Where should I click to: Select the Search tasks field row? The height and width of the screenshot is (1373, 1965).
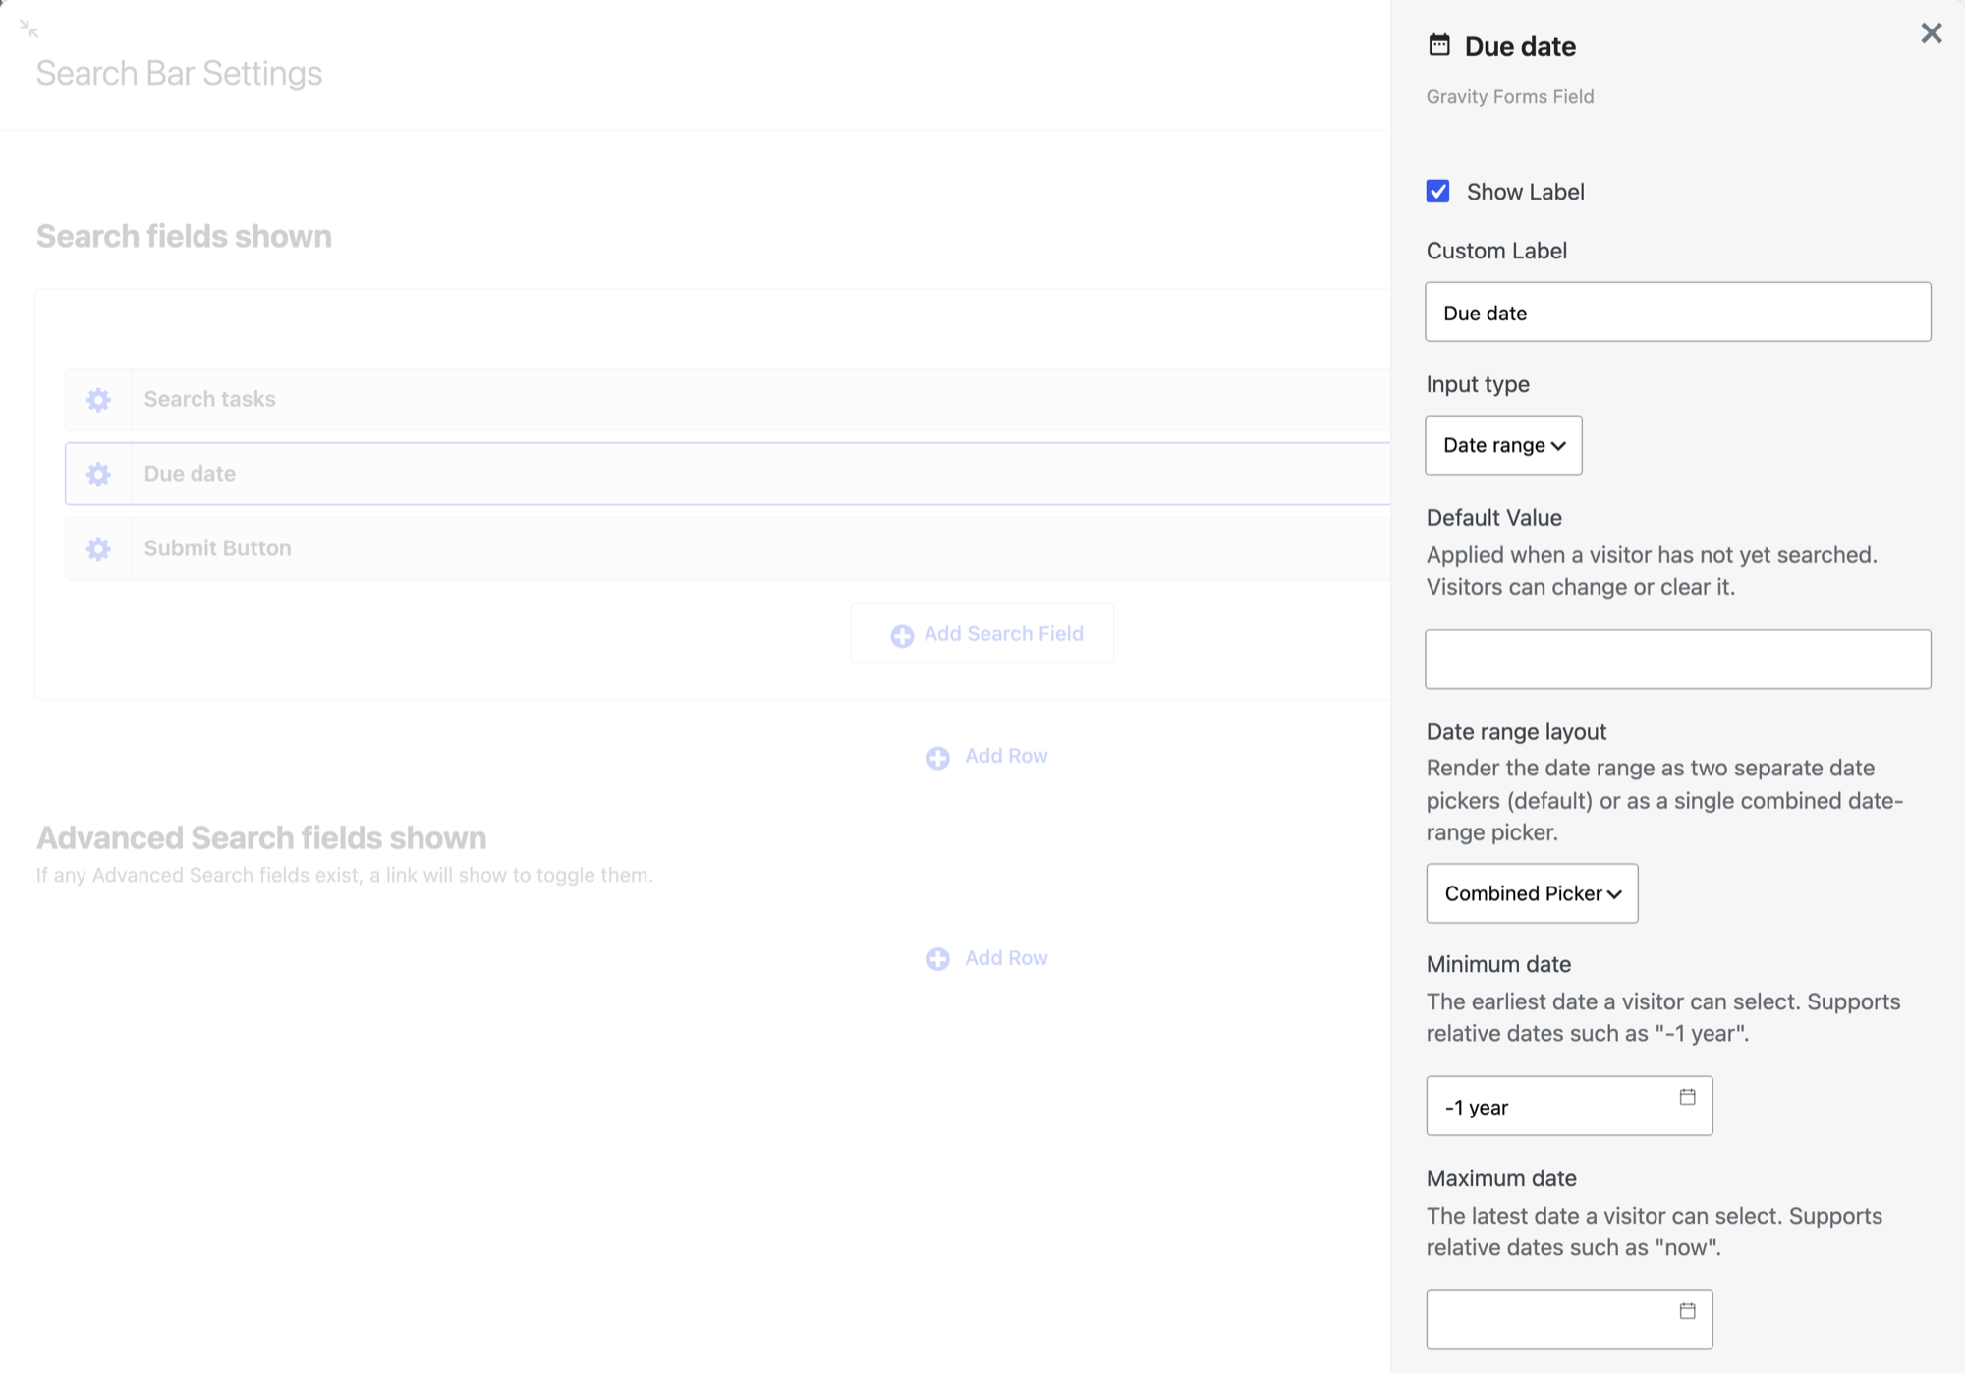click(x=727, y=399)
